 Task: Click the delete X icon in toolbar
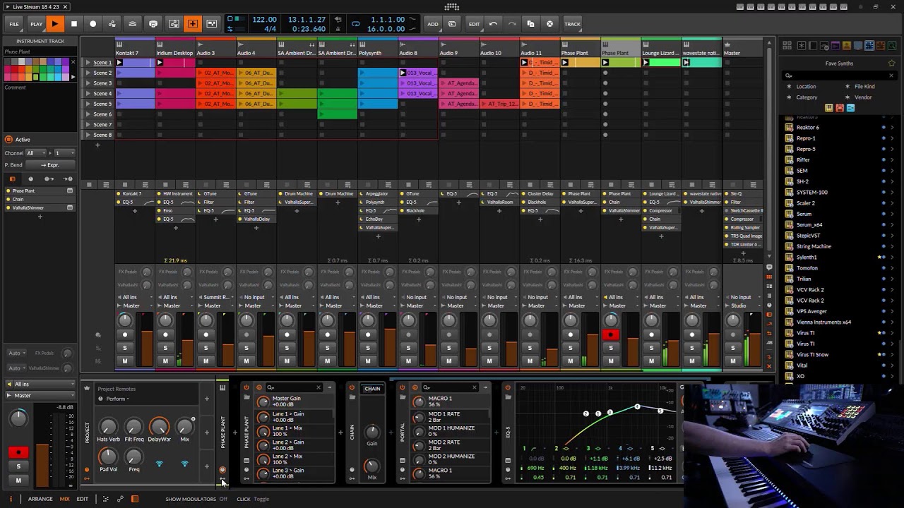[550, 24]
